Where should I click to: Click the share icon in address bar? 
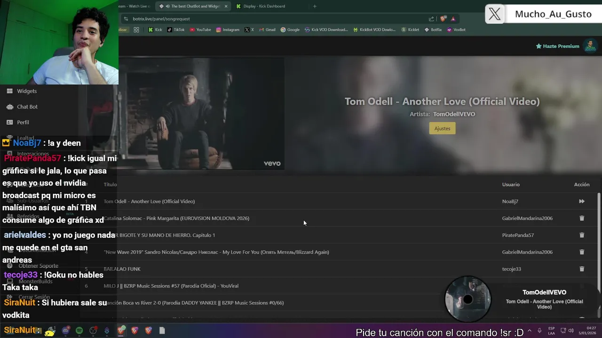(431, 19)
